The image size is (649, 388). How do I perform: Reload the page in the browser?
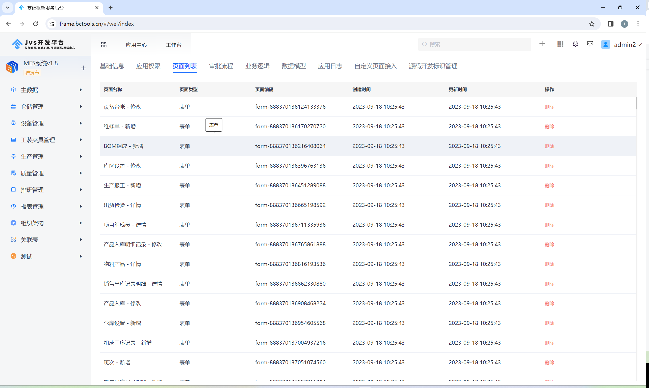coord(36,24)
